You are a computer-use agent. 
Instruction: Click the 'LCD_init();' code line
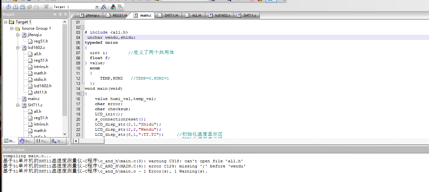pyautogui.click(x=109, y=114)
